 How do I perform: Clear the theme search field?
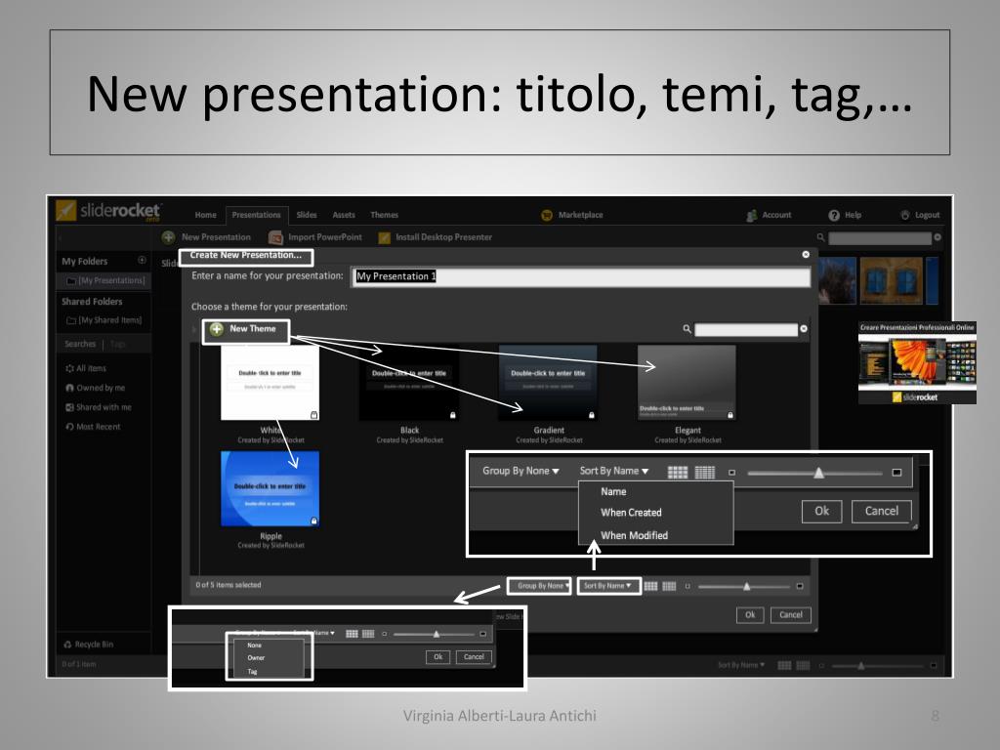(804, 329)
